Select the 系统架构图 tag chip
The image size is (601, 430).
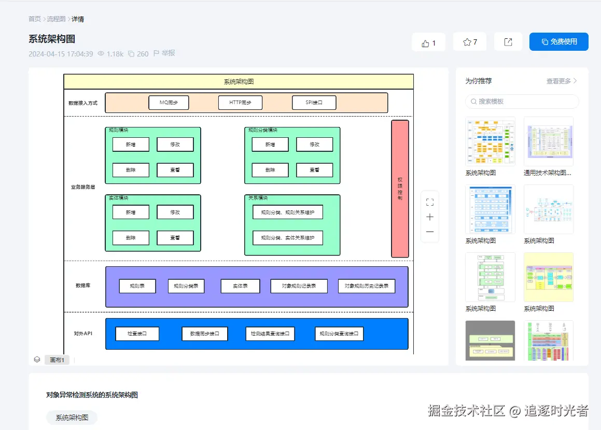pyautogui.click(x=72, y=418)
